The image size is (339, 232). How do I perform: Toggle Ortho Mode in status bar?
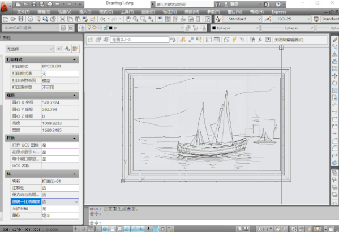(x=98, y=229)
